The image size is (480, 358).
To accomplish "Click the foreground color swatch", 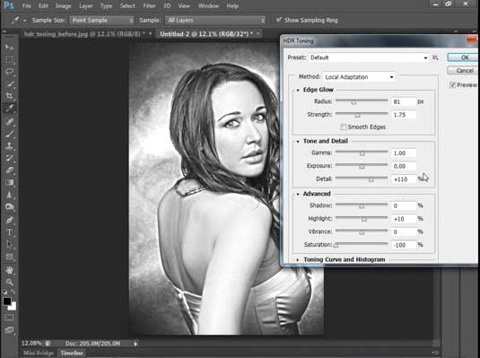I will [x=7, y=301].
